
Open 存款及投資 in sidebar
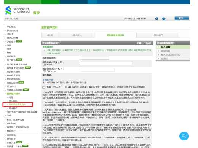pos(12,30)
